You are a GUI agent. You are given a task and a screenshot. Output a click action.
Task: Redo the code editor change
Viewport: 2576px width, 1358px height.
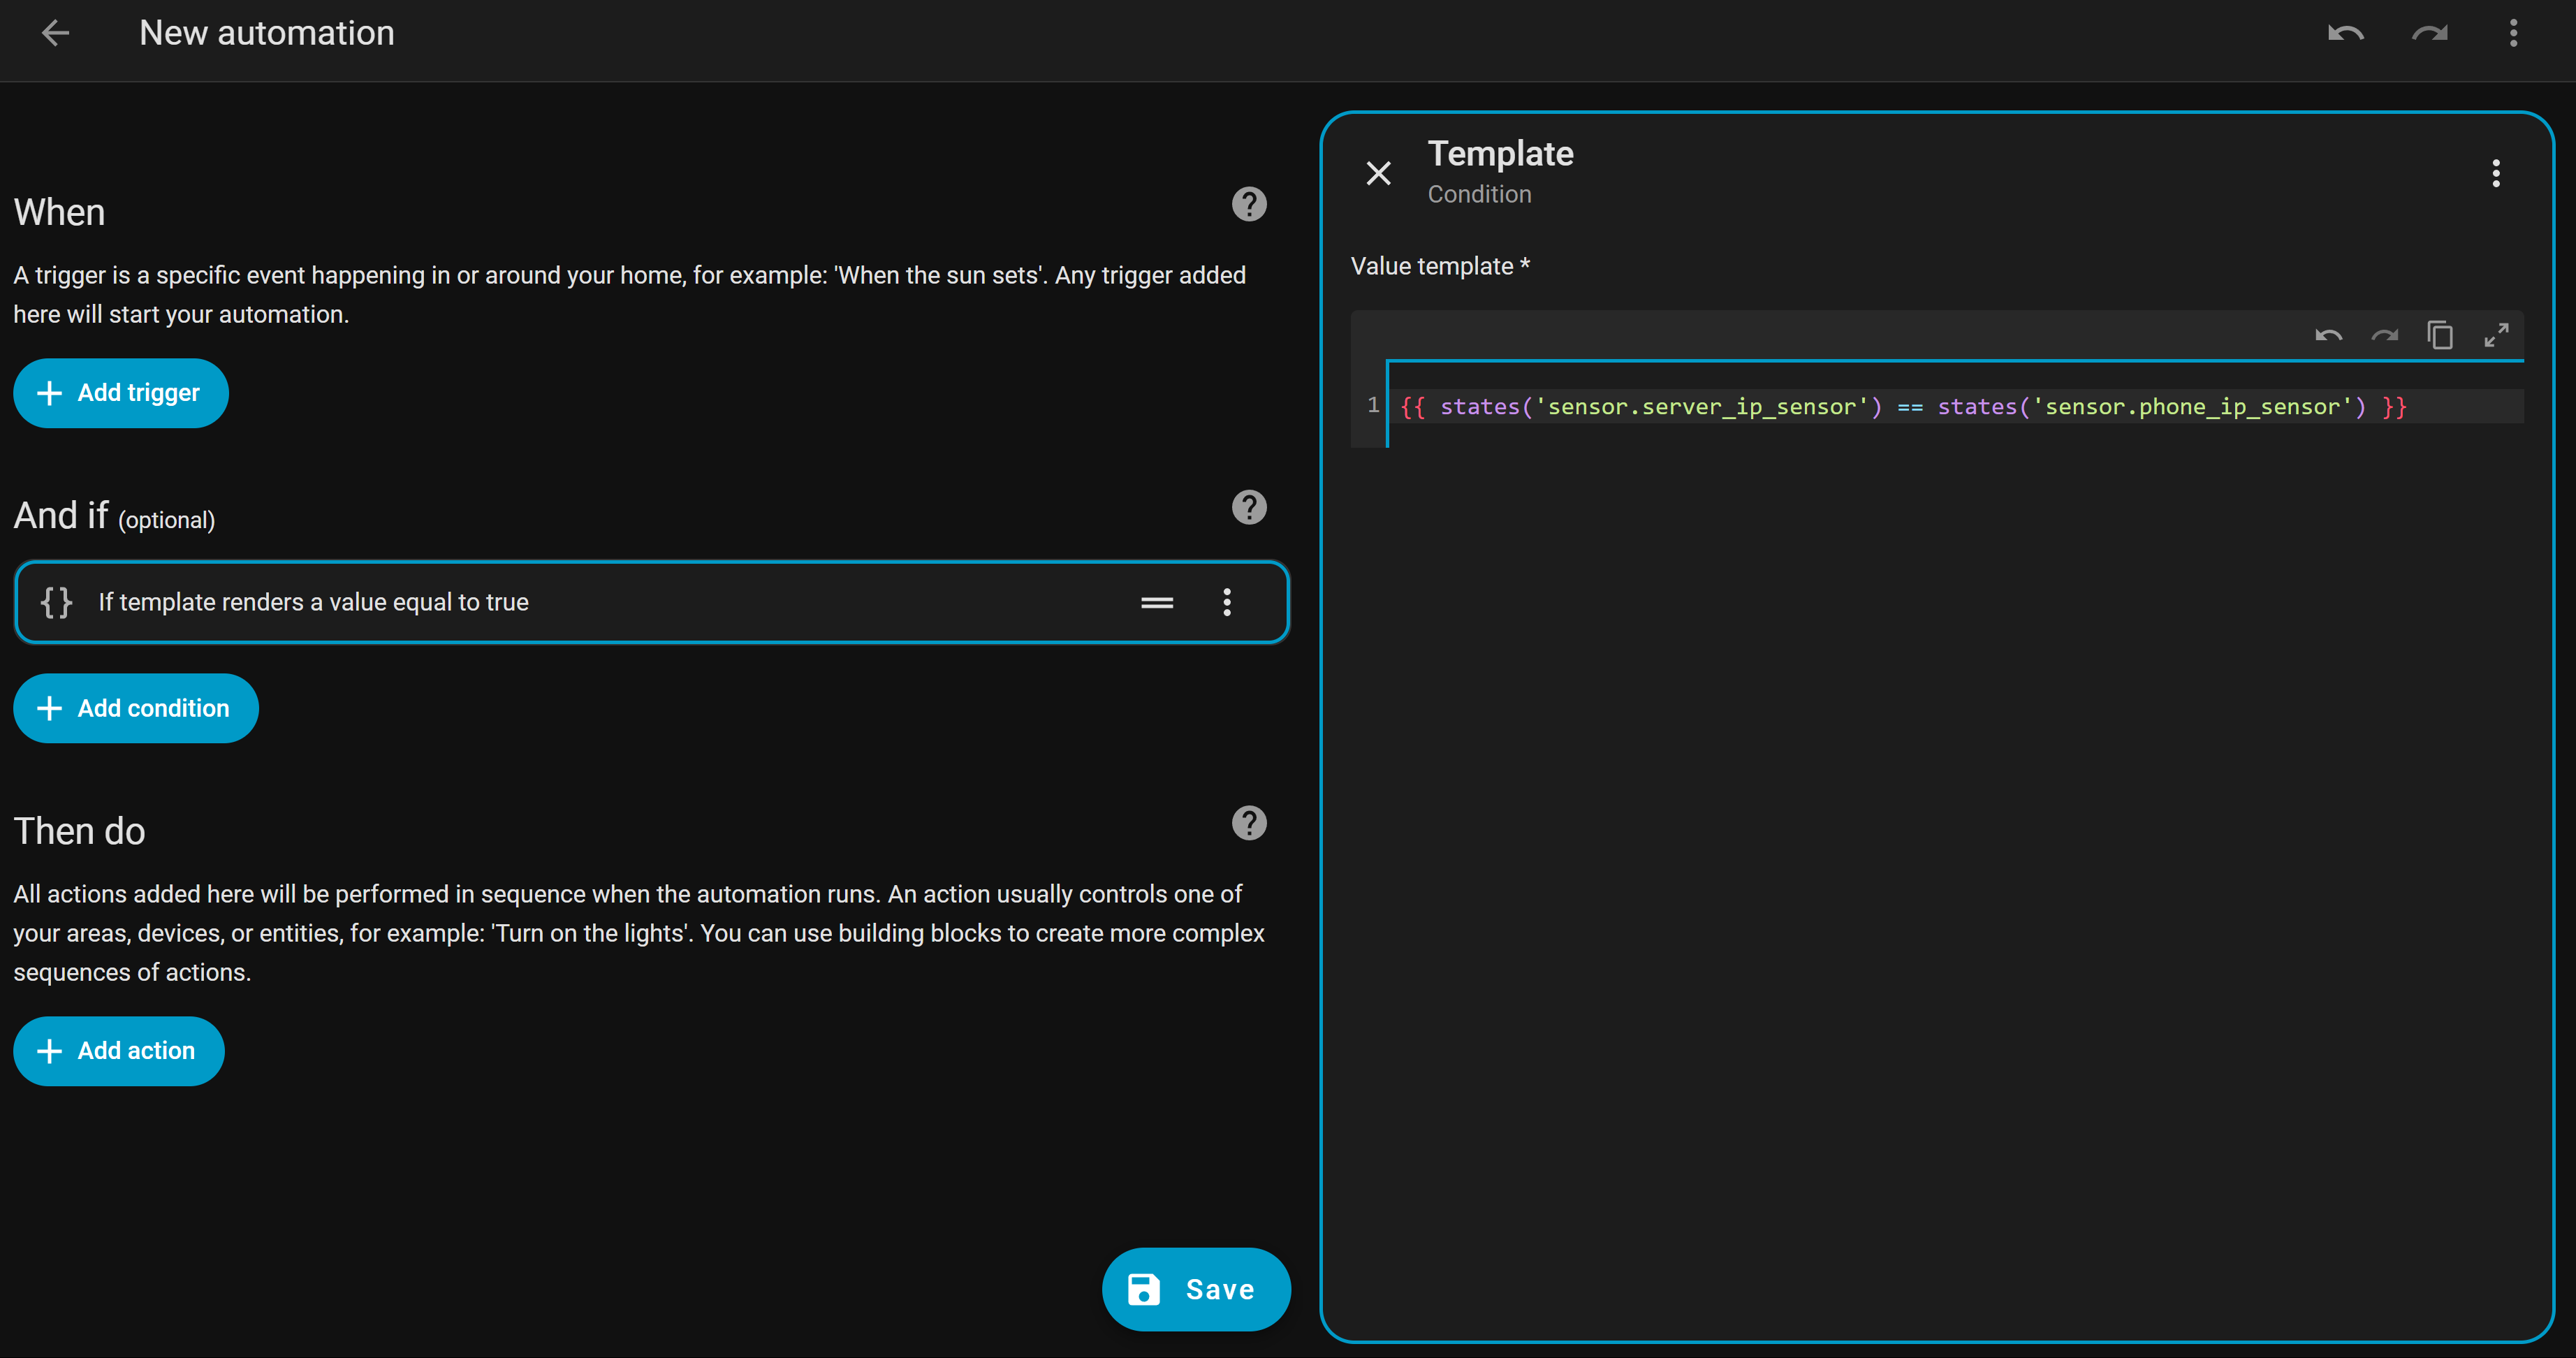pyautogui.click(x=2384, y=336)
